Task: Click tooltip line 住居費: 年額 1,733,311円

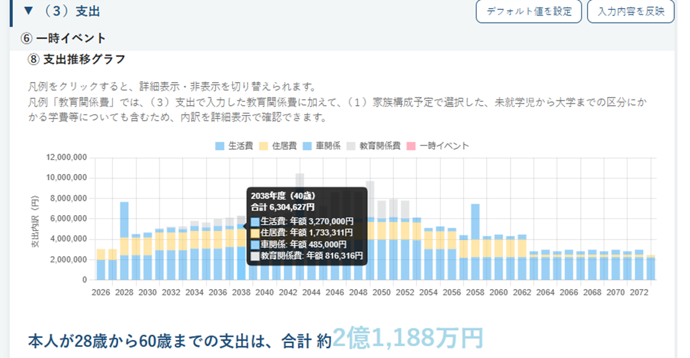Action: pyautogui.click(x=301, y=232)
